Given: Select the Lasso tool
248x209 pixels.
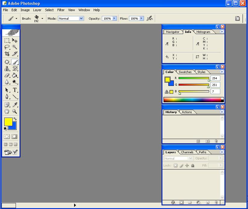Looking at the screenshot, I should click(x=7, y=47).
